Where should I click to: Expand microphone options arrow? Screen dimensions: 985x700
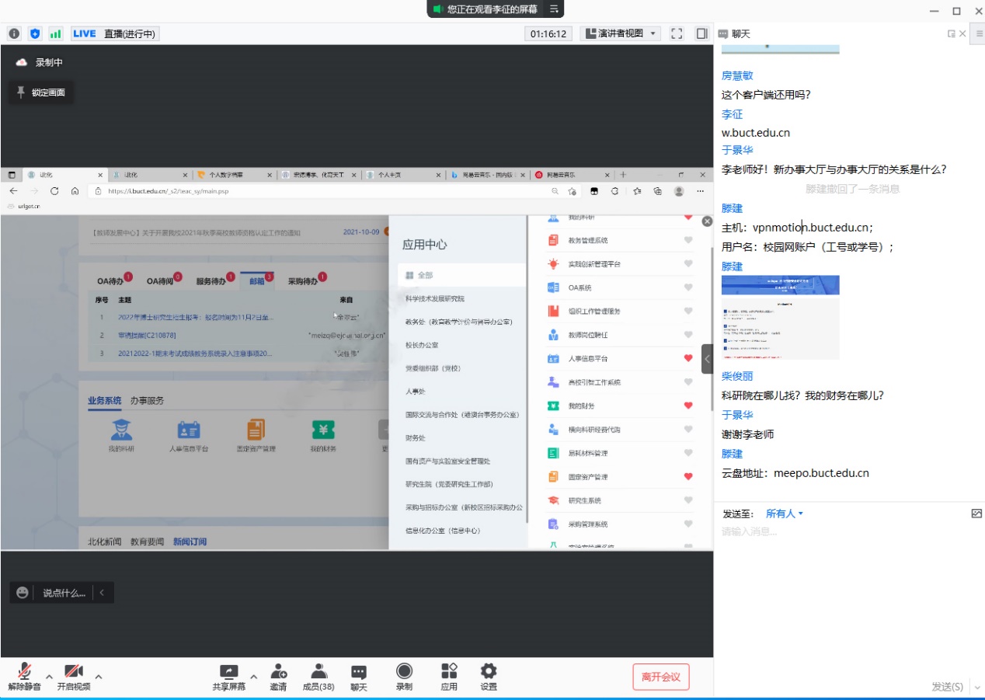point(49,676)
